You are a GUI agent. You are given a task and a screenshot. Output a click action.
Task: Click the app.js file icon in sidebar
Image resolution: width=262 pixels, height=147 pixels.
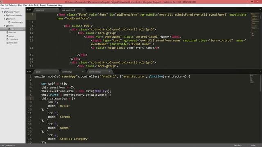click(7, 36)
